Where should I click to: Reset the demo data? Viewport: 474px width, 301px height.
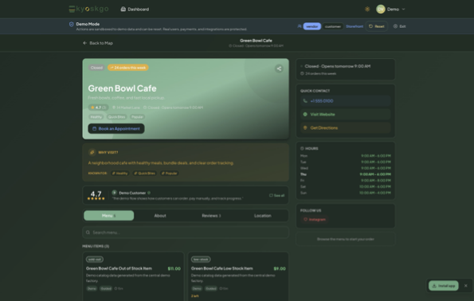click(x=376, y=26)
